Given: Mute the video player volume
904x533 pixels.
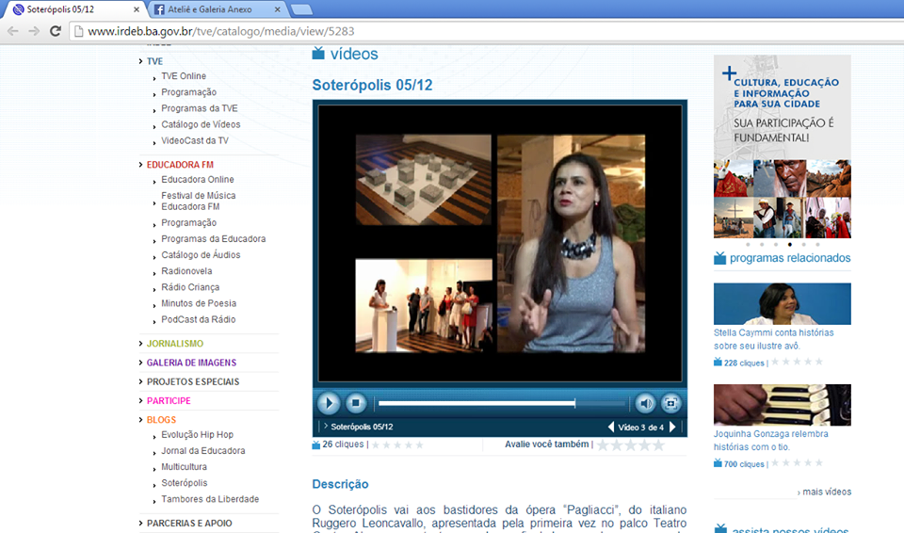Looking at the screenshot, I should pyautogui.click(x=645, y=403).
